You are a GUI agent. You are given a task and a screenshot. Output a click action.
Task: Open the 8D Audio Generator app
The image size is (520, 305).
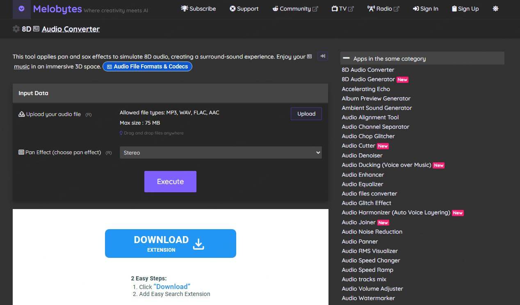(368, 79)
